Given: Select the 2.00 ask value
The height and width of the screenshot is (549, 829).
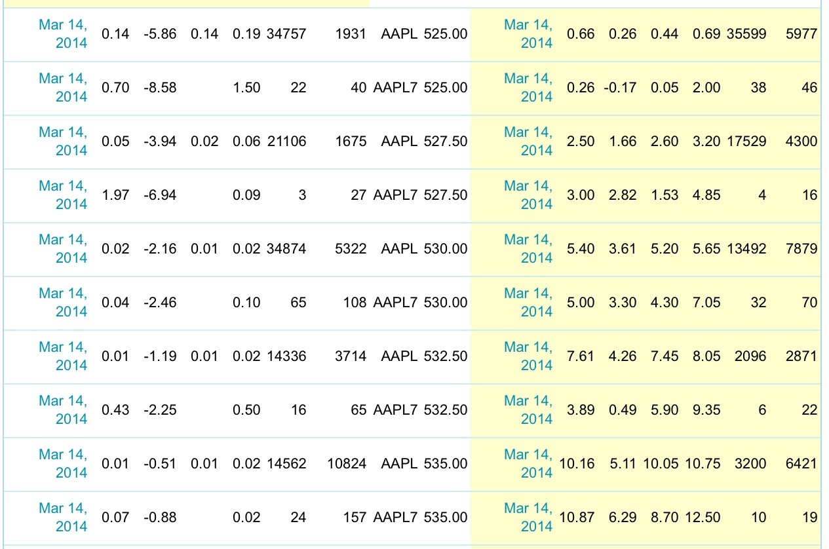Looking at the screenshot, I should click(707, 88).
